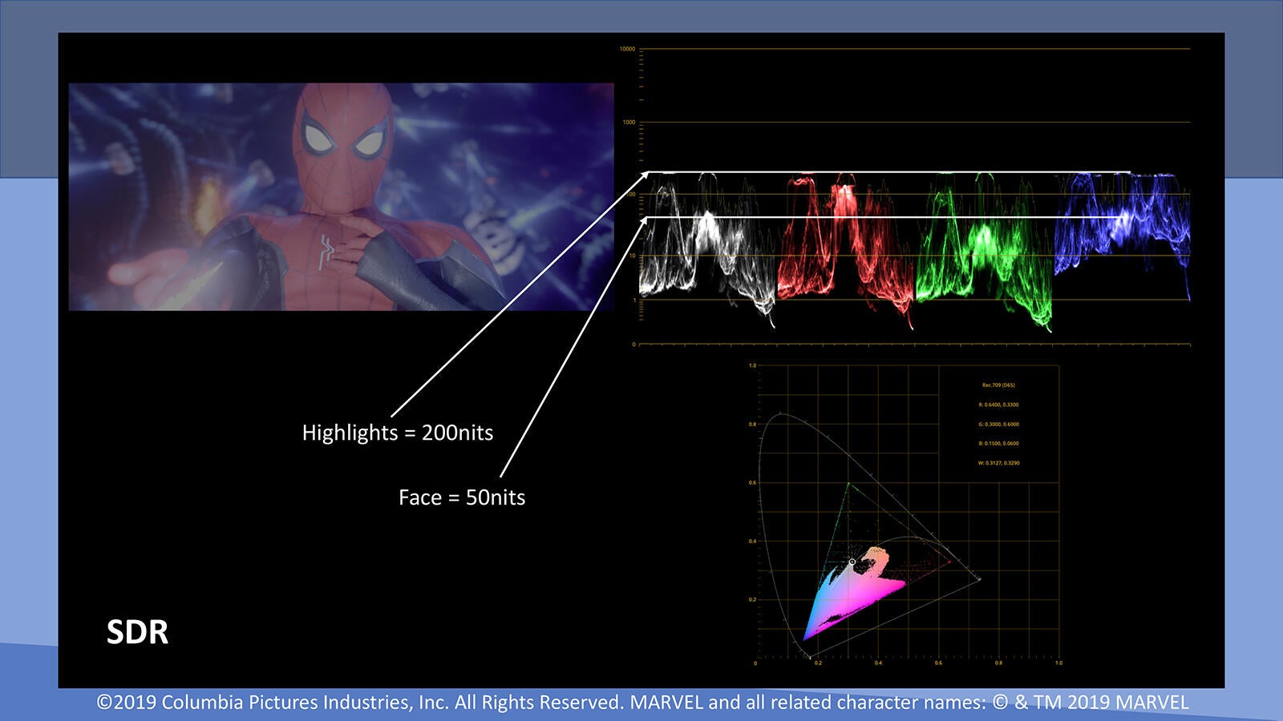The image size is (1283, 721).
Task: Click the '10000' nits scale label
Action: [627, 49]
